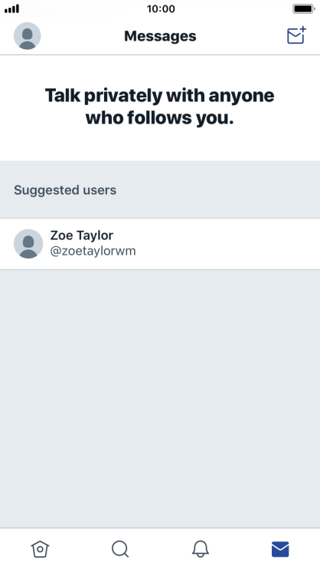Image resolution: width=320 pixels, height=570 pixels.
Task: Click the Zoe Taylor name text
Action: 82,236
